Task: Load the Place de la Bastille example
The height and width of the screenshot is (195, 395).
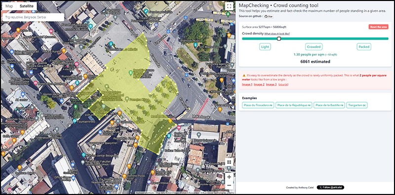Action: click(x=329, y=105)
